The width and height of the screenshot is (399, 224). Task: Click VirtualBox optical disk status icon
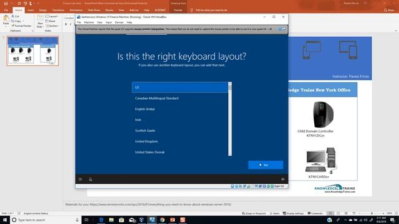coord(236,186)
